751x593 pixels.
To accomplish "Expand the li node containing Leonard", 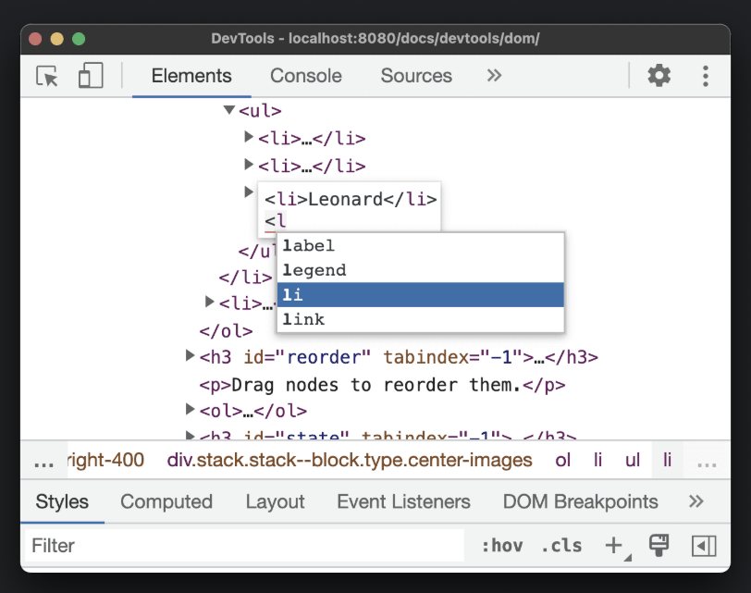I will 248,191.
